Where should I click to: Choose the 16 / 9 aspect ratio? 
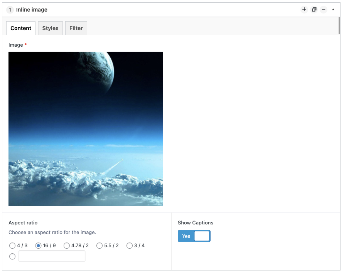[x=38, y=246]
